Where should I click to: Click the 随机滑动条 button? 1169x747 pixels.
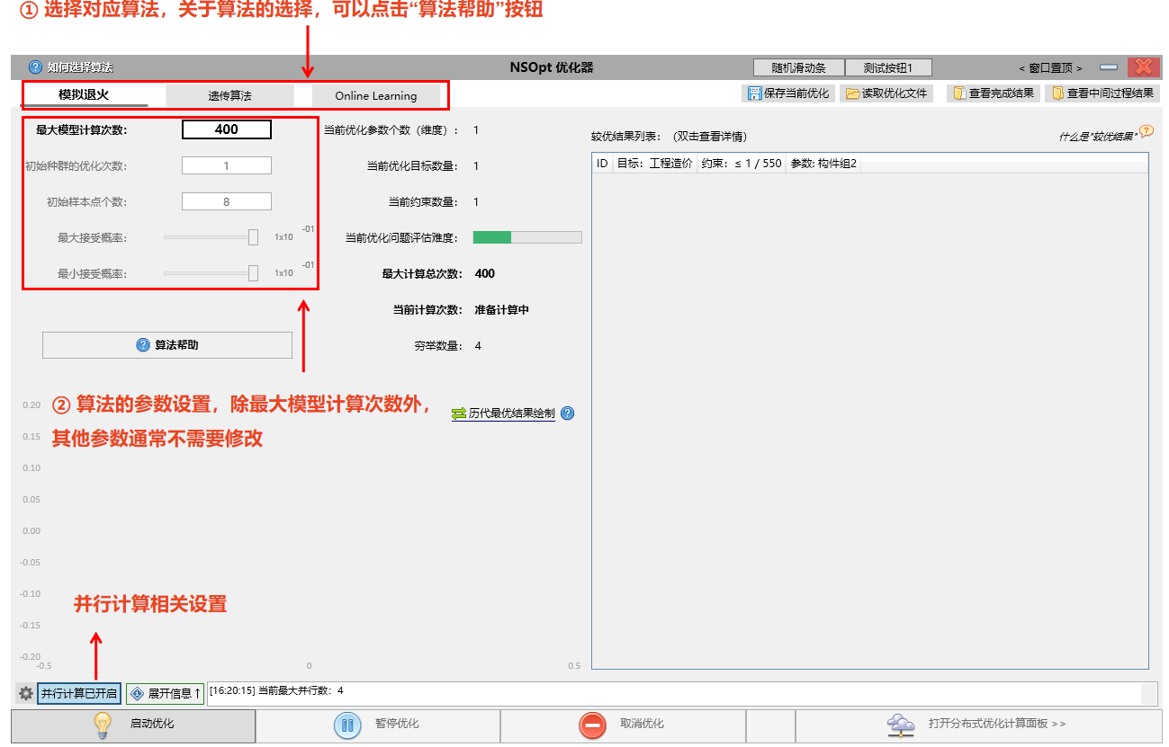[x=798, y=67]
